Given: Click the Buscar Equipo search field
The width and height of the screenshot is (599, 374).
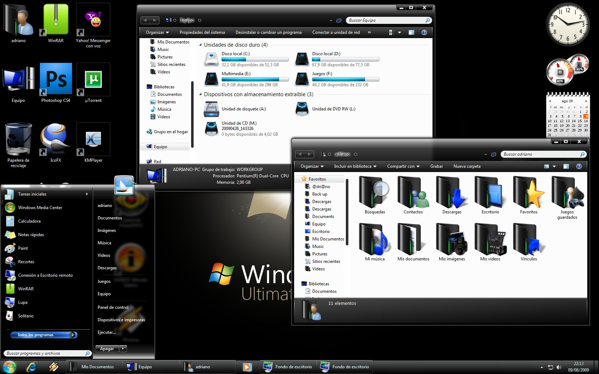Looking at the screenshot, I should coord(389,20).
